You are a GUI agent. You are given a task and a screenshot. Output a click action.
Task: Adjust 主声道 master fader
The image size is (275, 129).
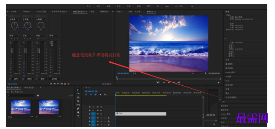(52, 44)
